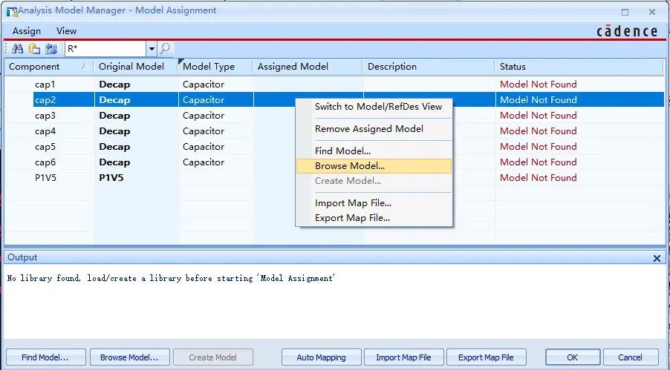Click the R* filter input field

pos(105,49)
